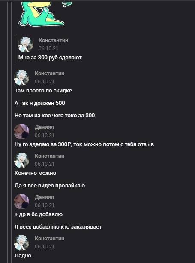Open Даниил name above "+ др в бс добавлю"
This screenshot has width=195, height=263.
[x=44, y=197]
